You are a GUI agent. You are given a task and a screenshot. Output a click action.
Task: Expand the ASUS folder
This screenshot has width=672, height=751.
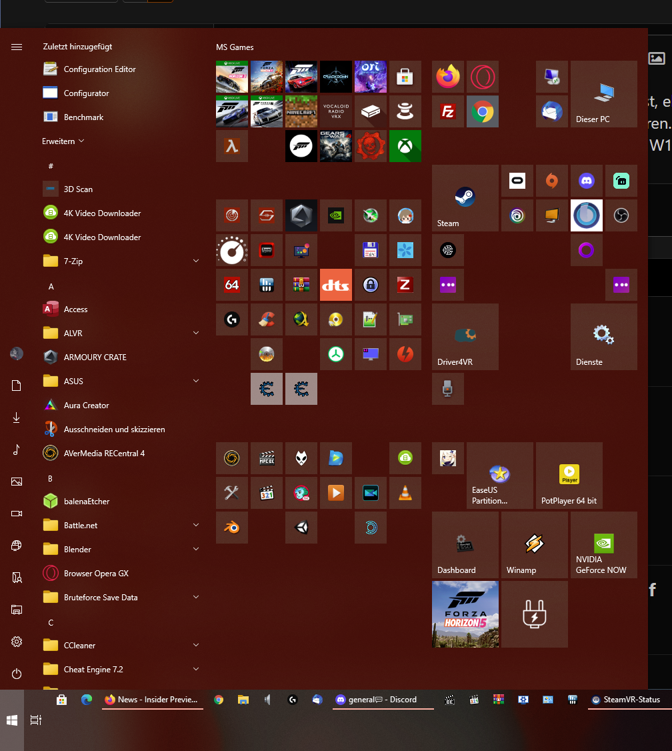(x=121, y=382)
